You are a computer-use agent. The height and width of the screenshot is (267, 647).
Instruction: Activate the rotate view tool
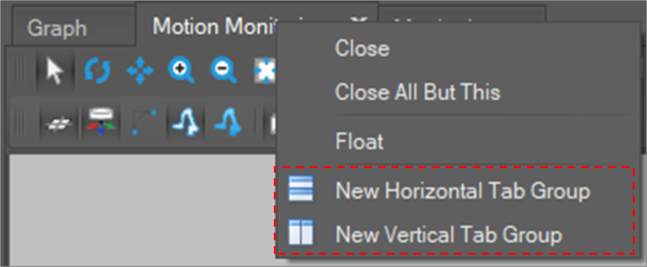[98, 70]
